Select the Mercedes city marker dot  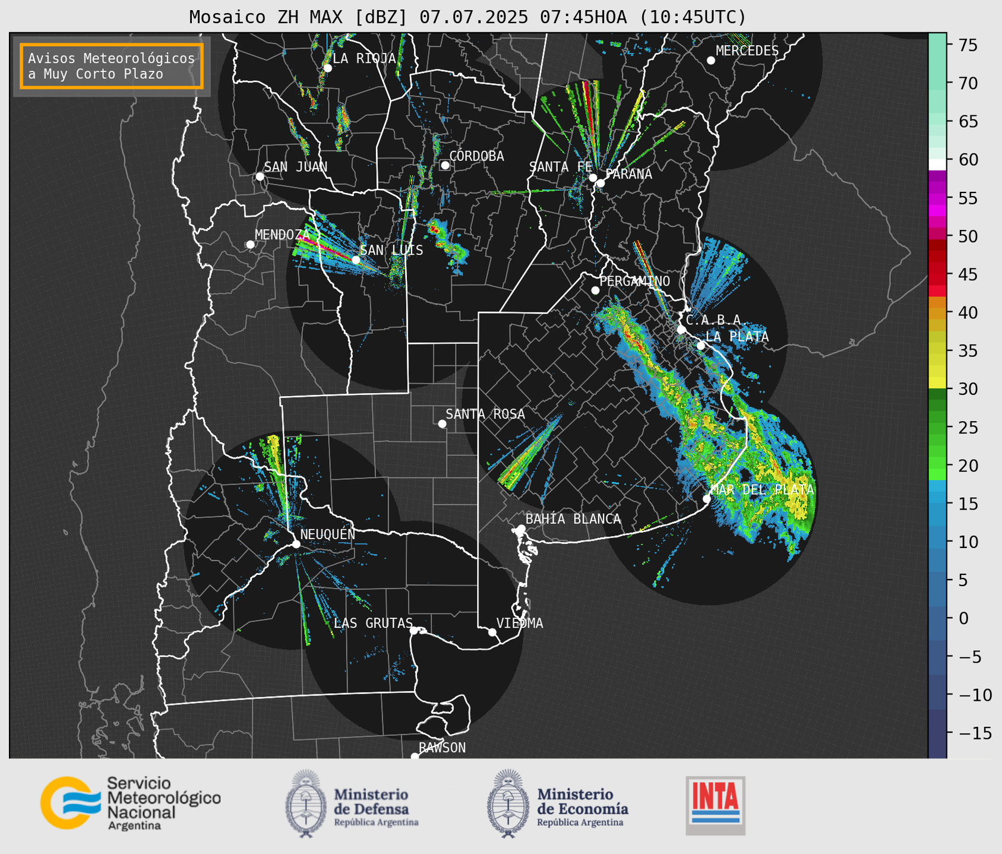pyautogui.click(x=711, y=61)
